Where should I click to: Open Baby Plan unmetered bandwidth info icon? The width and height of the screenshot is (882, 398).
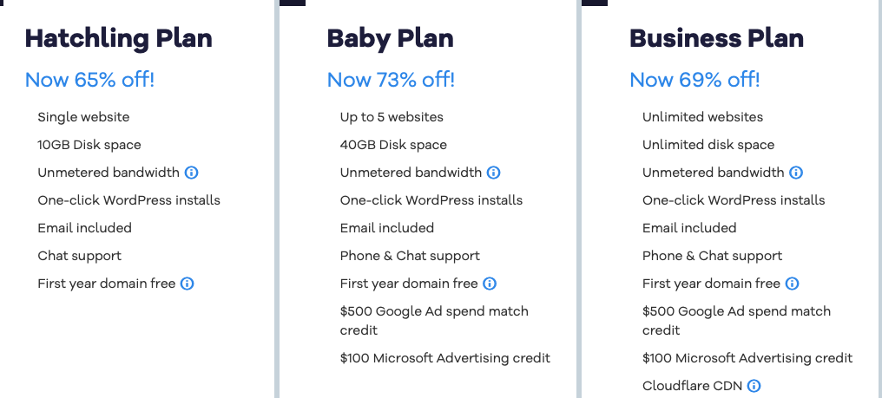[x=493, y=173]
